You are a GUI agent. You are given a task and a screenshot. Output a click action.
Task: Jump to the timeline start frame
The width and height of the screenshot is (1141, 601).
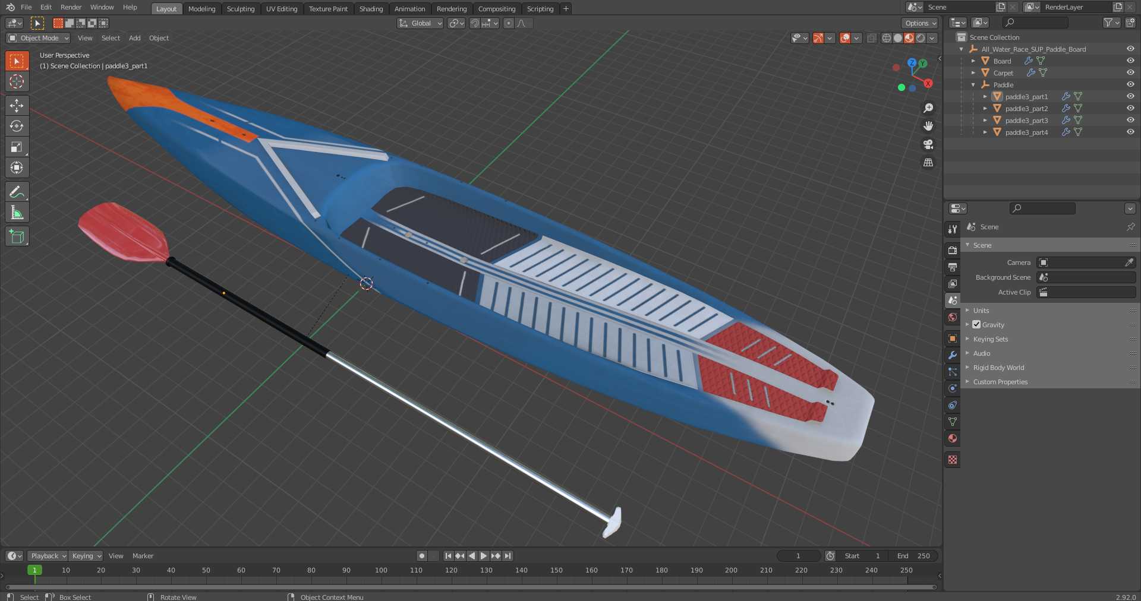(448, 556)
